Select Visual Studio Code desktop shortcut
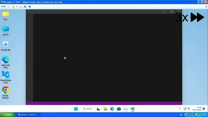The height and width of the screenshot is (117, 208). (x=6, y=77)
